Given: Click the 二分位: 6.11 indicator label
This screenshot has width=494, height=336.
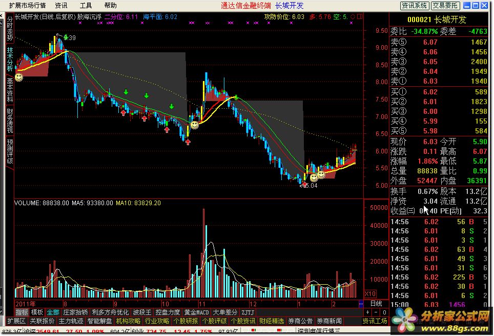Looking at the screenshot, I should 121,17.
